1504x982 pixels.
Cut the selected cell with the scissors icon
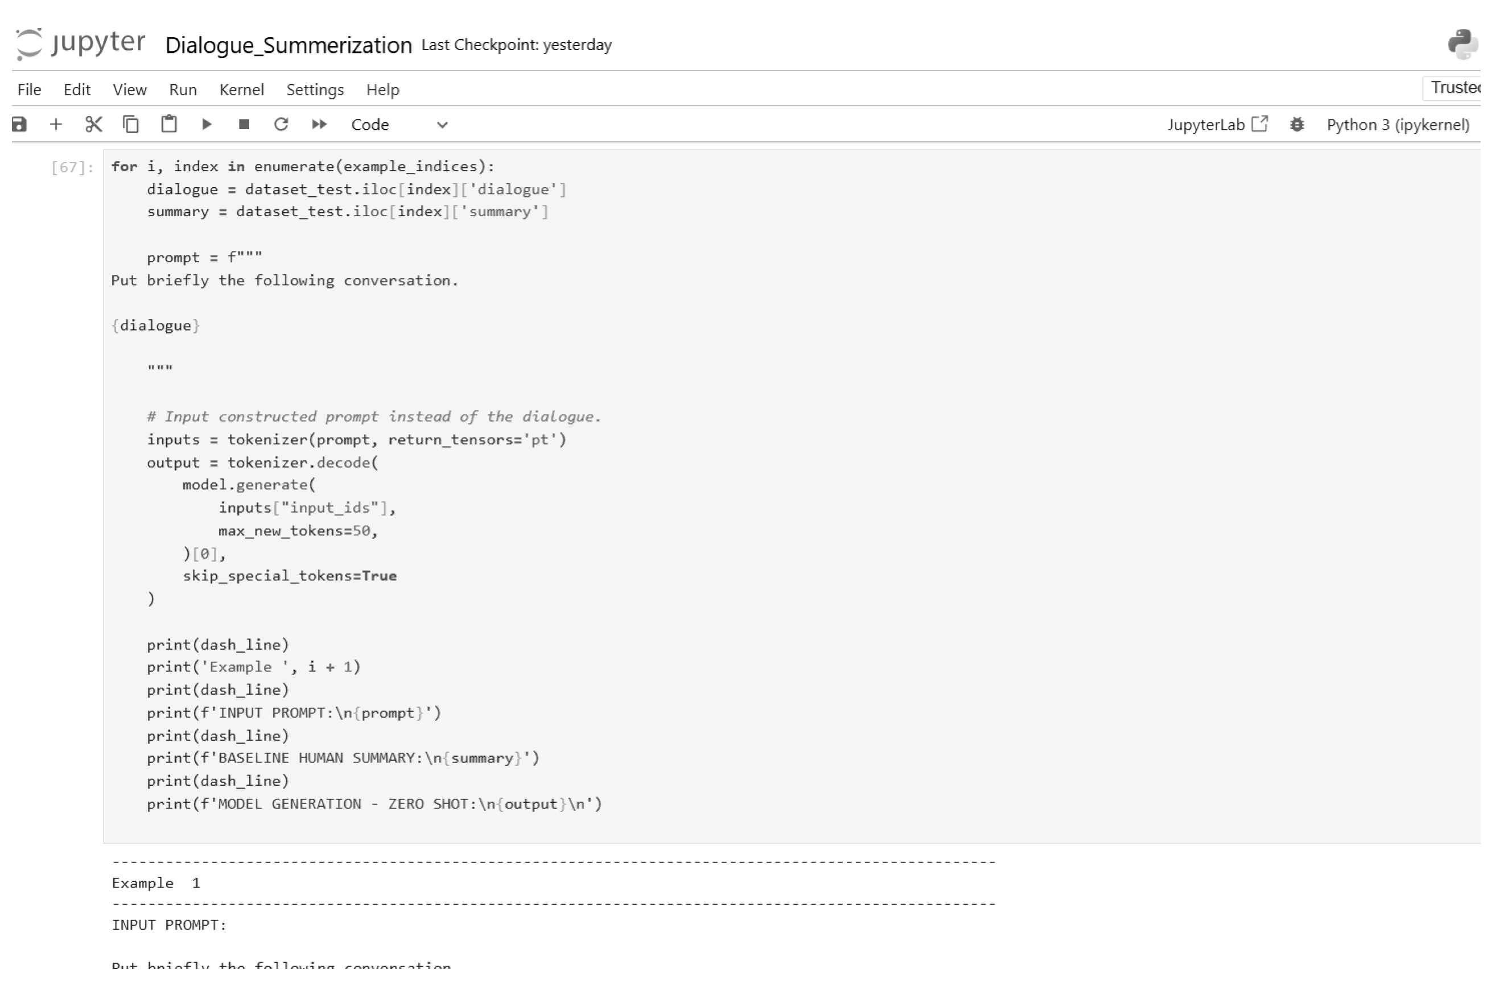[93, 125]
